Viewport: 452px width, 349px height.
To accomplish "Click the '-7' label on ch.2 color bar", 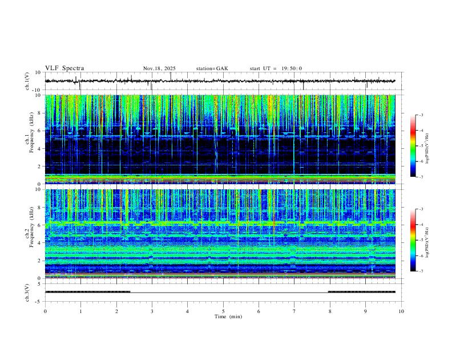I will tap(421, 271).
